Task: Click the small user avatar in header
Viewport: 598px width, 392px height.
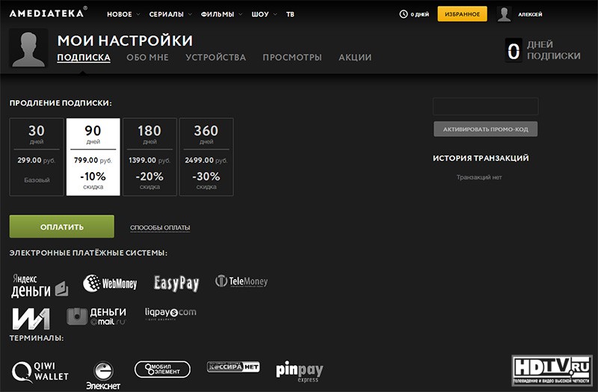Action: pyautogui.click(x=504, y=14)
